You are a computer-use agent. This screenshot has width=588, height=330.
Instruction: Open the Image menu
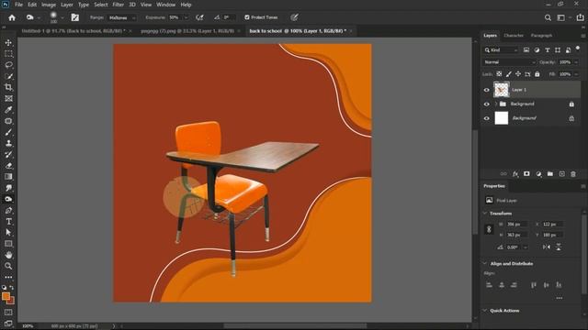click(49, 5)
